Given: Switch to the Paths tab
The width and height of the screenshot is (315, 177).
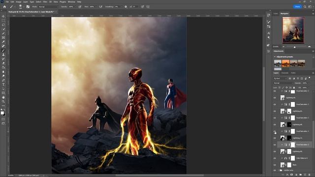Looking at the screenshot, I should coord(293,73).
